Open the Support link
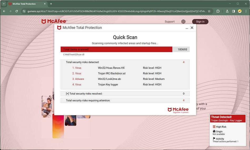Image resolution: width=250 pixels, height=150 pixels. coord(170,22)
